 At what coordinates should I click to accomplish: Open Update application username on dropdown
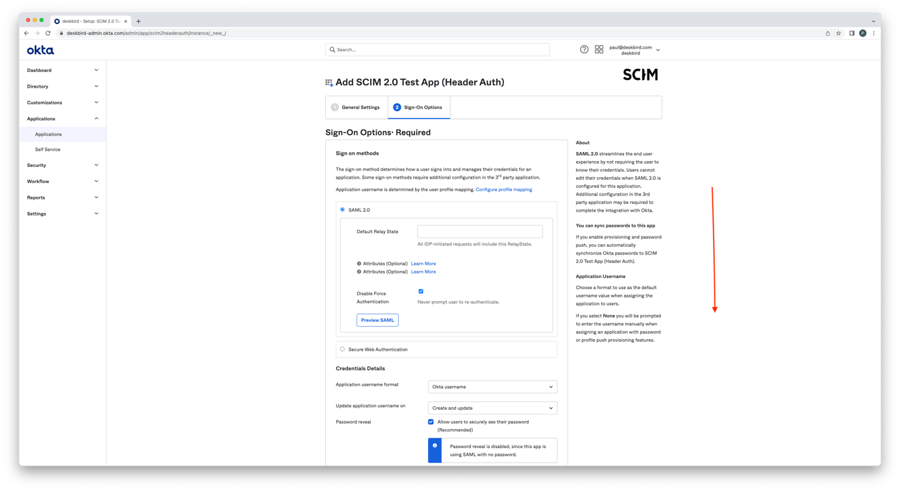coord(492,409)
